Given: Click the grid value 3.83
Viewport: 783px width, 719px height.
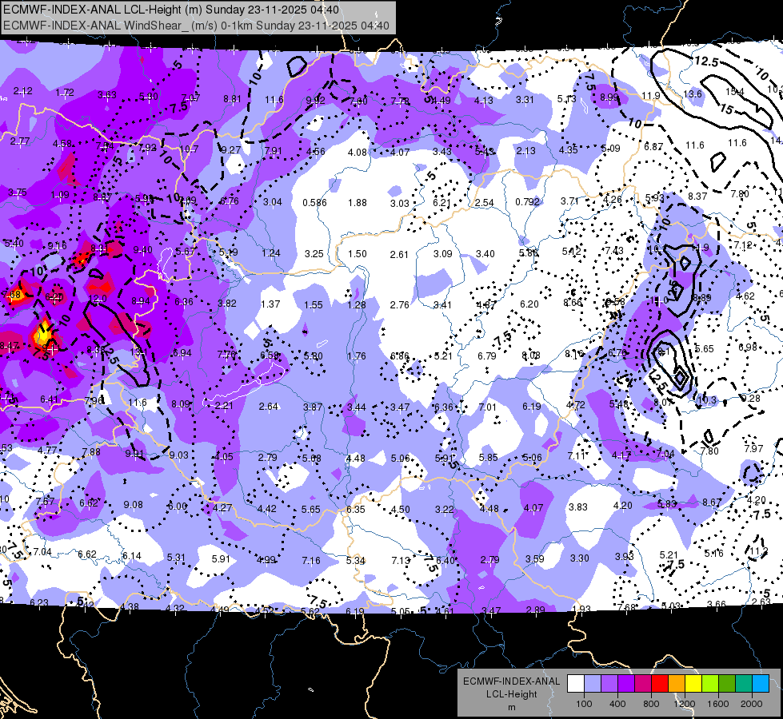Looking at the screenshot, I should (x=577, y=506).
